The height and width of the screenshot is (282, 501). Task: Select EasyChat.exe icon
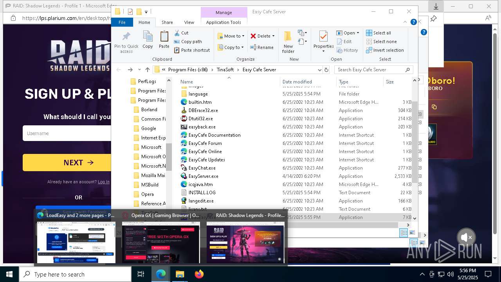click(x=184, y=168)
